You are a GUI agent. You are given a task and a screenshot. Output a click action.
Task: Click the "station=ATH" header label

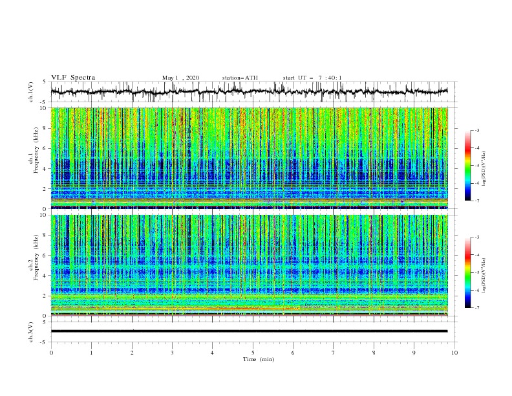click(240, 78)
